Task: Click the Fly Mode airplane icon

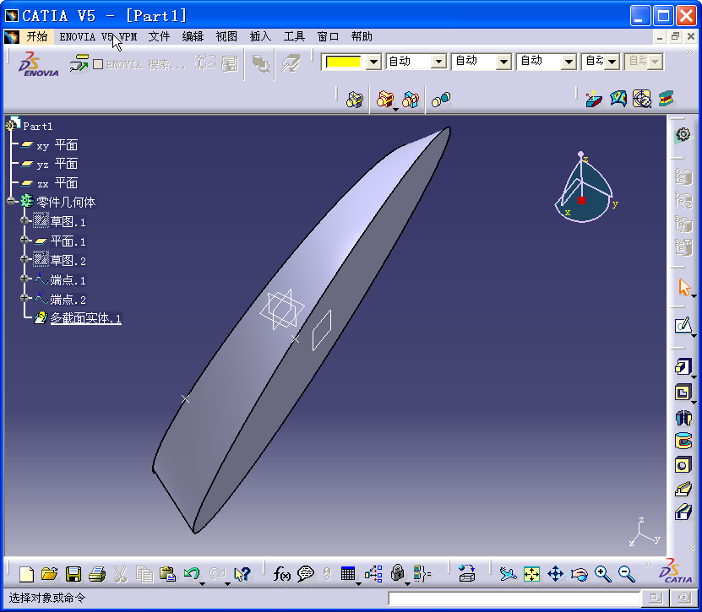Action: pyautogui.click(x=508, y=573)
